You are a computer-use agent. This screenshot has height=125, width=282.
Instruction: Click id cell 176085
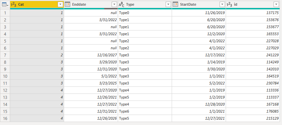click(253, 112)
